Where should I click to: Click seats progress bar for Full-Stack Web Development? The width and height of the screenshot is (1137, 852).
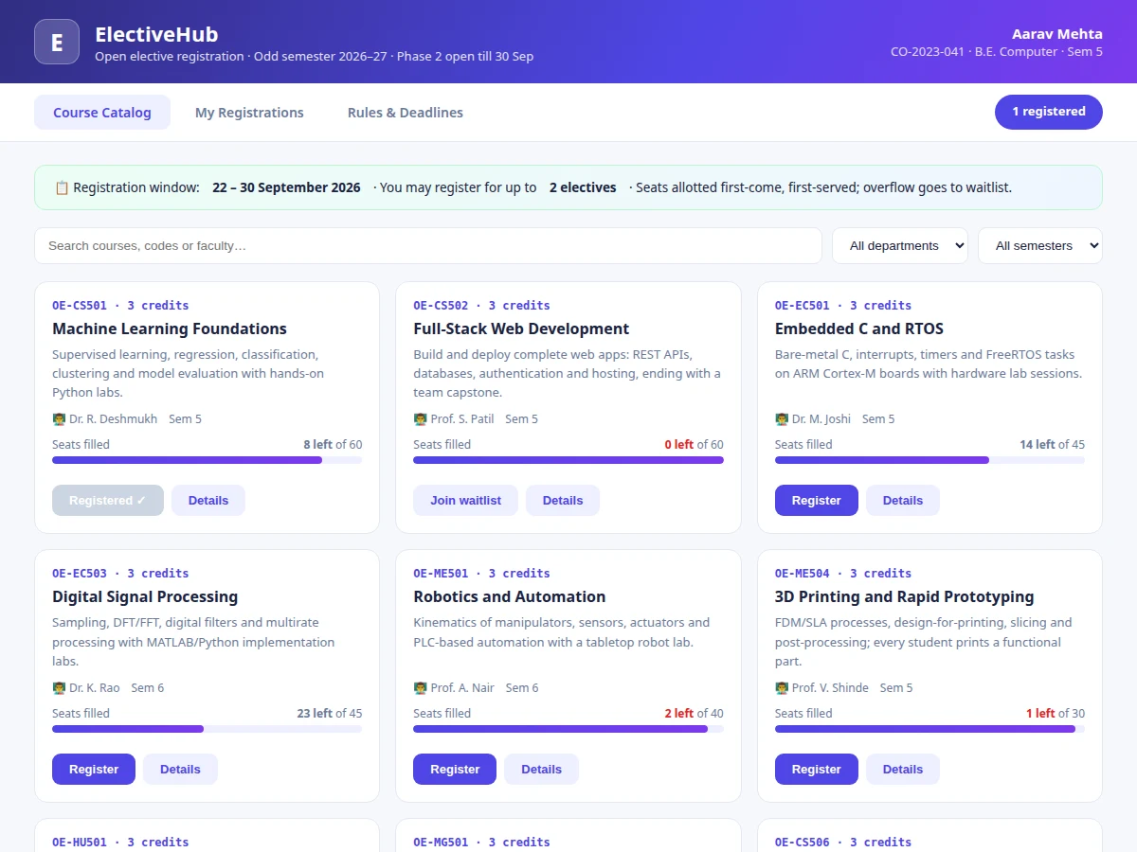pos(568,460)
